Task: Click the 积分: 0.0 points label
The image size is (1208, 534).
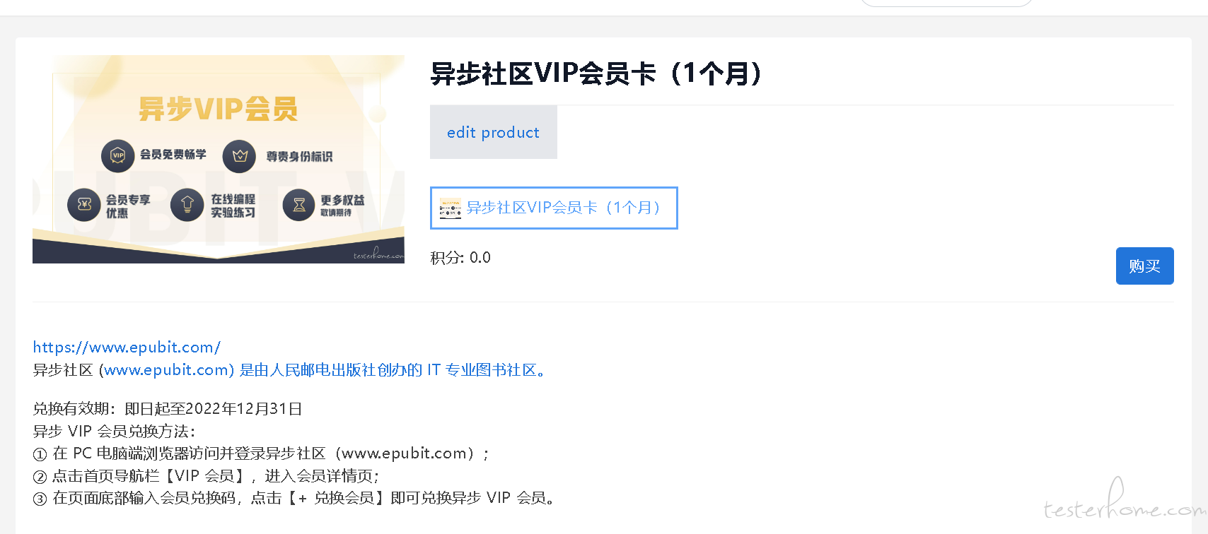Action: pyautogui.click(x=460, y=257)
